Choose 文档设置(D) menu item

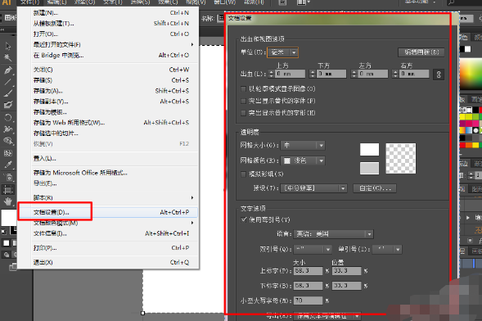[x=115, y=212]
